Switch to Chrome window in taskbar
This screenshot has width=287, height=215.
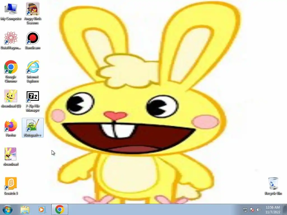point(60,209)
